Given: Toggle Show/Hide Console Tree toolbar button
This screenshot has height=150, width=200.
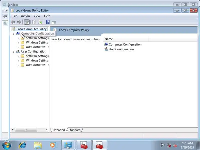Looking at the screenshot, I should [27, 22].
